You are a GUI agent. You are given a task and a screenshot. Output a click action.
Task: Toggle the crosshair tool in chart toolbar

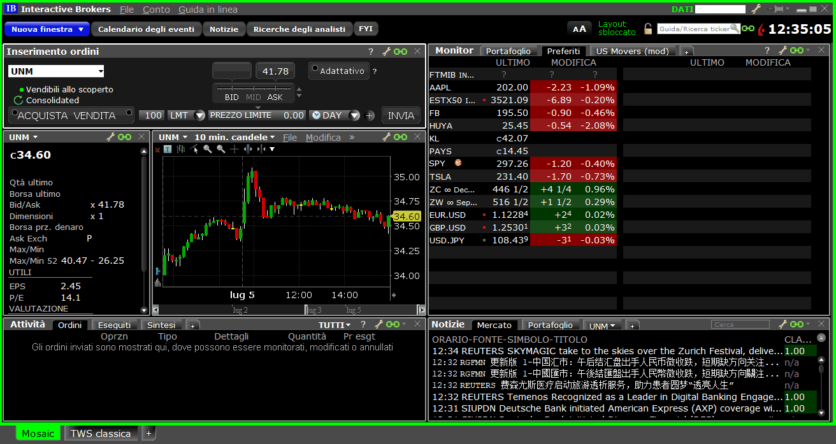click(234, 149)
